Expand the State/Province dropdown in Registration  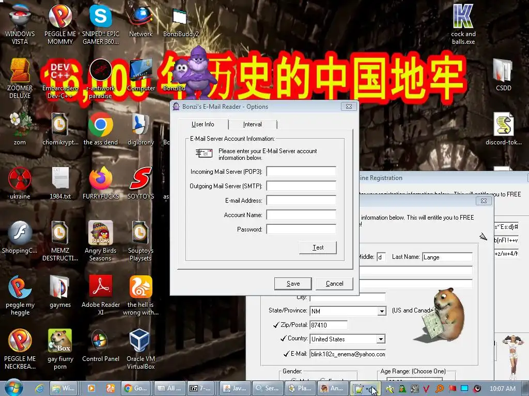[382, 311]
